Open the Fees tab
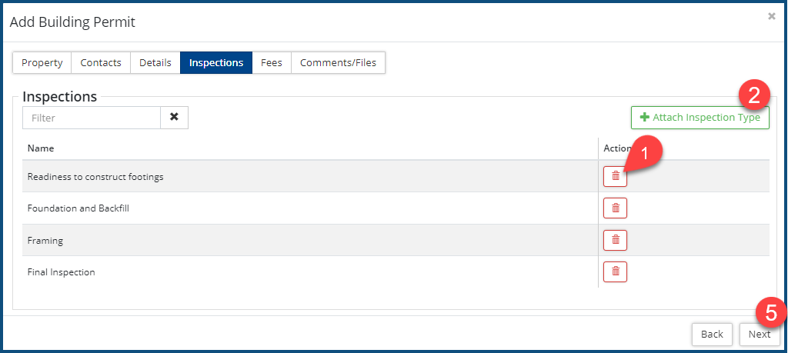 pyautogui.click(x=272, y=63)
